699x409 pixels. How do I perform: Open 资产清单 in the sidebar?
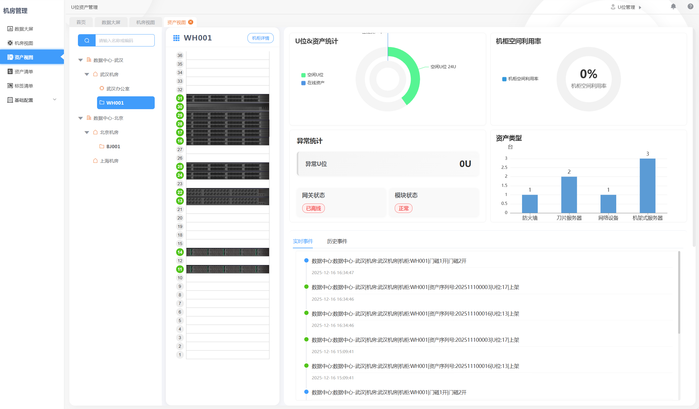pyautogui.click(x=24, y=72)
